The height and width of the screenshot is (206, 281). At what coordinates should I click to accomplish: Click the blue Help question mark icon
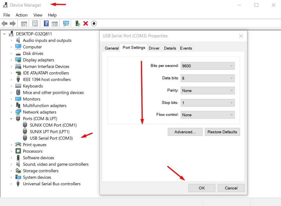(46, 23)
